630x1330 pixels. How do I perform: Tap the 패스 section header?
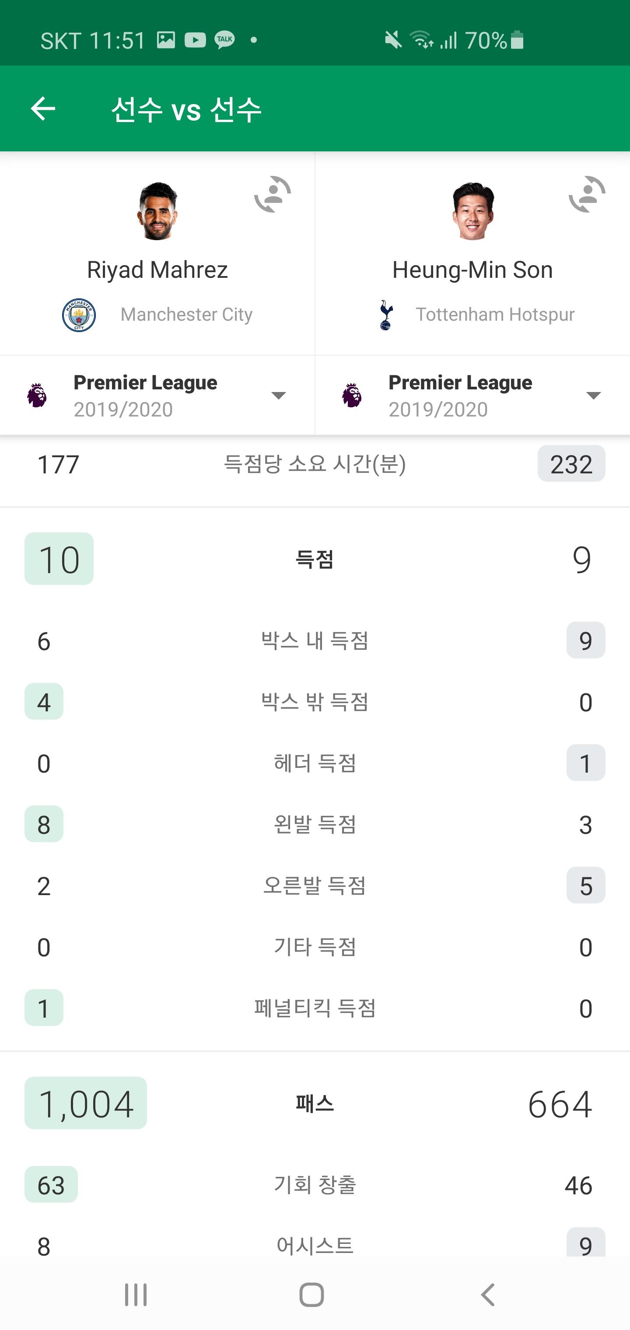315,1103
